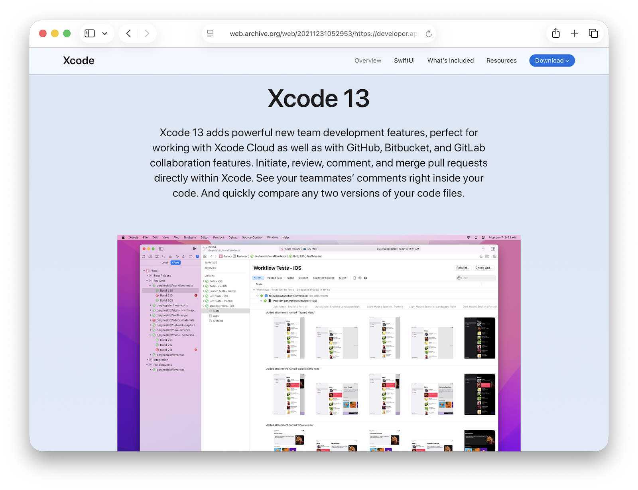Expand the Launch Tests - macOS action
638x490 pixels.
click(x=204, y=291)
